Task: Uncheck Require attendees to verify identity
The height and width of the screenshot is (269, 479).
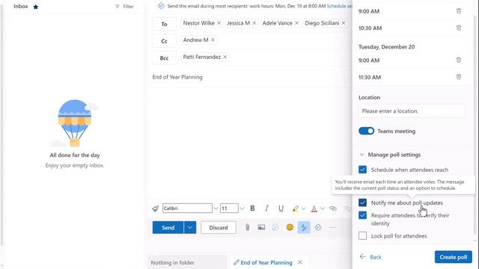Action: pos(362,215)
